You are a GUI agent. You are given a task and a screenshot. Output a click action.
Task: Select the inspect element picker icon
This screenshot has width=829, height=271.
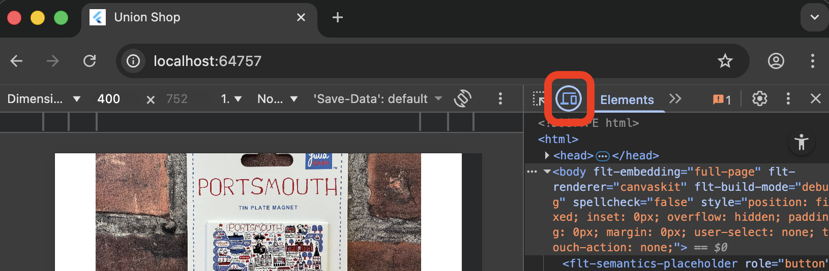(538, 99)
